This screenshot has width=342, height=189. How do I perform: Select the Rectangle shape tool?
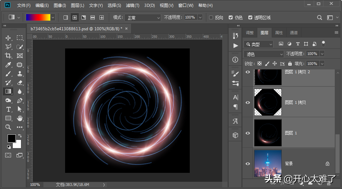8,118
